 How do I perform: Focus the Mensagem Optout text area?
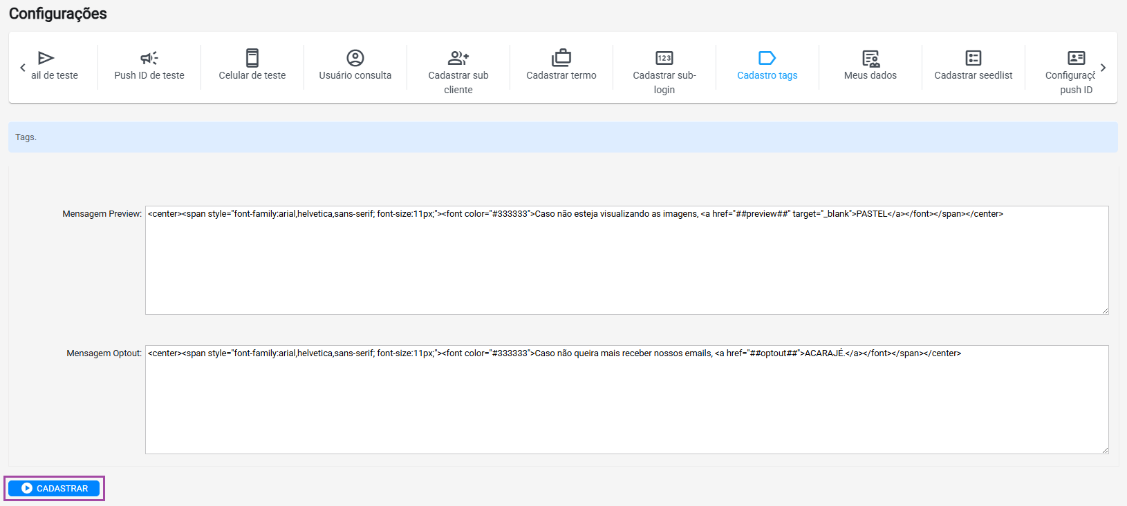point(627,400)
